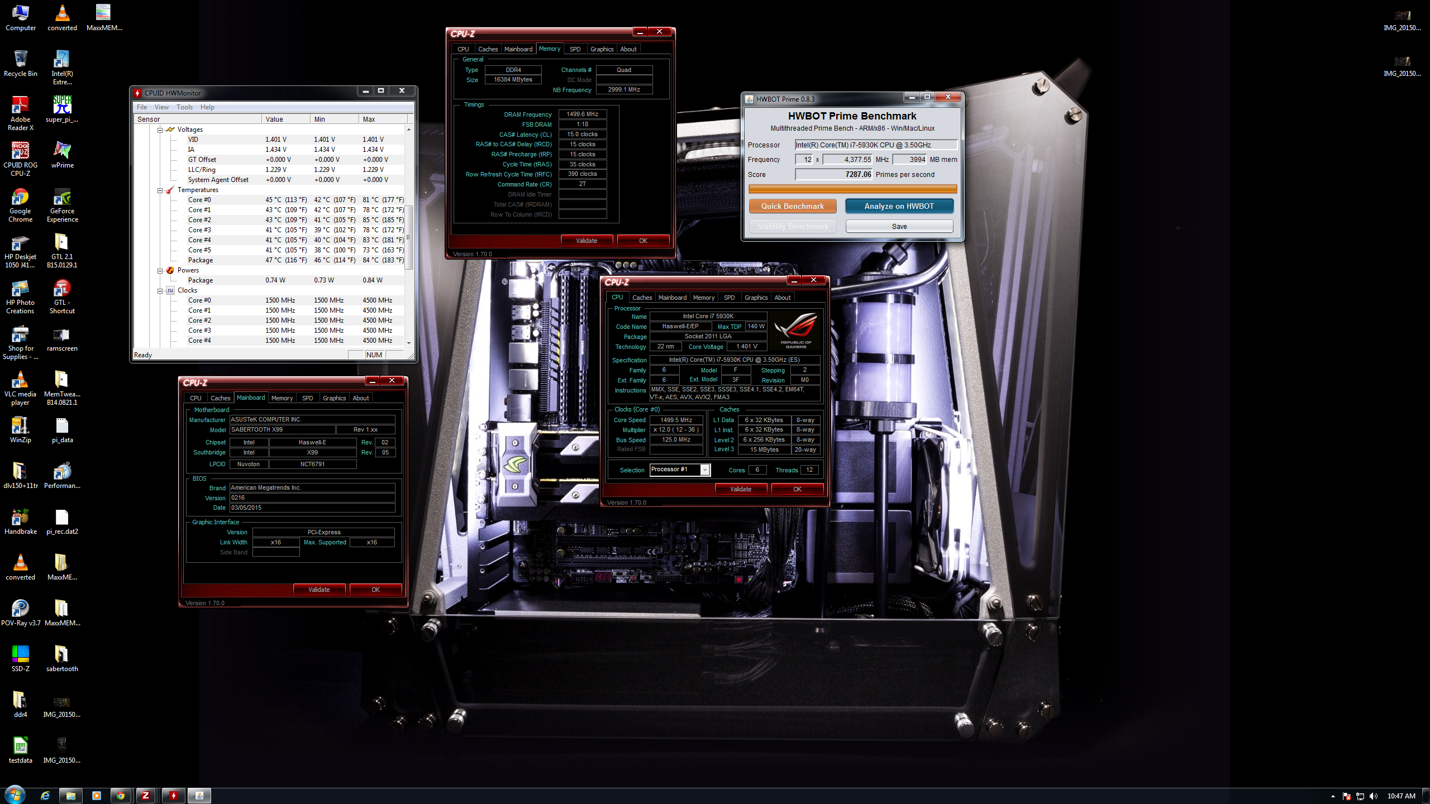The width and height of the screenshot is (1430, 804).
Task: Open View menu in HWMonitor
Action: [x=161, y=107]
